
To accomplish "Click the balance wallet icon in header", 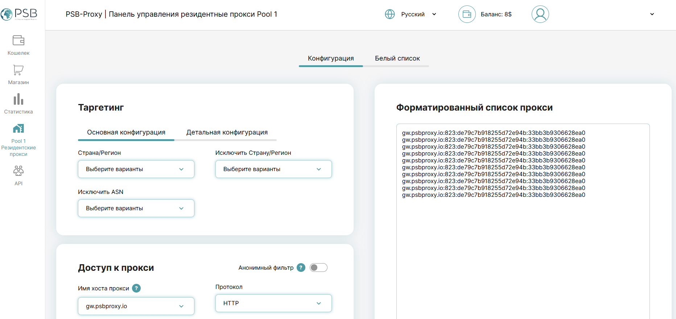I will (467, 14).
